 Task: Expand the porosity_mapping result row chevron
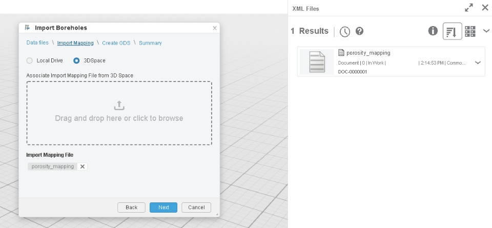[x=478, y=63]
